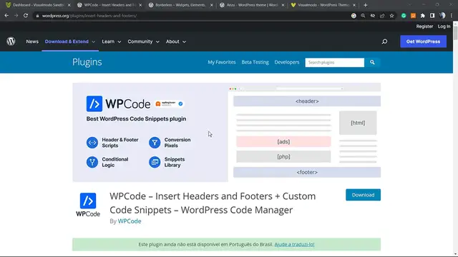
Task: Open the Download & Extend menu item
Action: pos(67,41)
